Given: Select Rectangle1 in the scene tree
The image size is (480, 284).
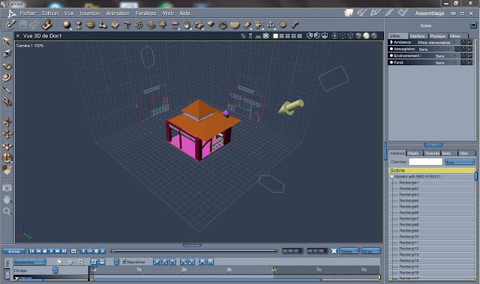Looking at the screenshot, I should pyautogui.click(x=409, y=183).
